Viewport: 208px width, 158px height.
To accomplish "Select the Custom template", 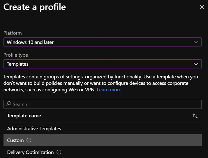I will (16, 140).
